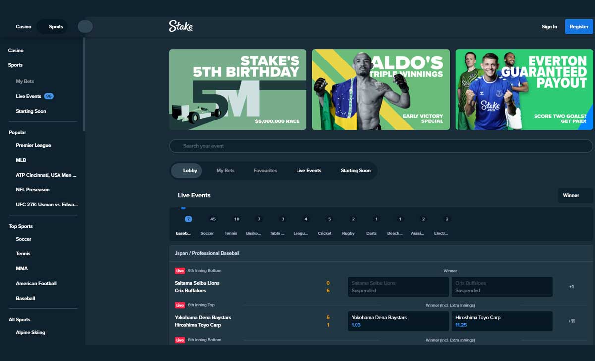Viewport: 595px width, 361px height.
Task: Click the Register button
Action: tap(579, 27)
